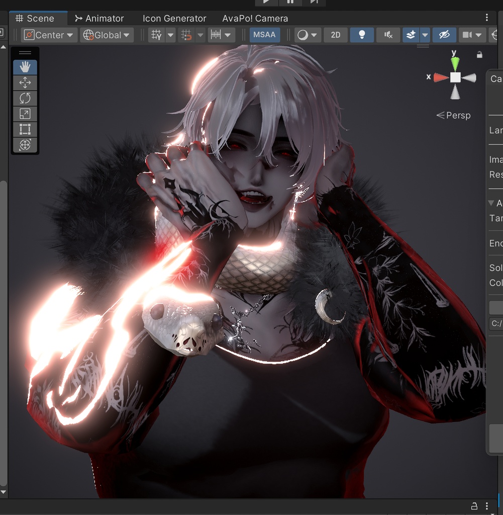Open the Icon Generator tab

pyautogui.click(x=174, y=19)
